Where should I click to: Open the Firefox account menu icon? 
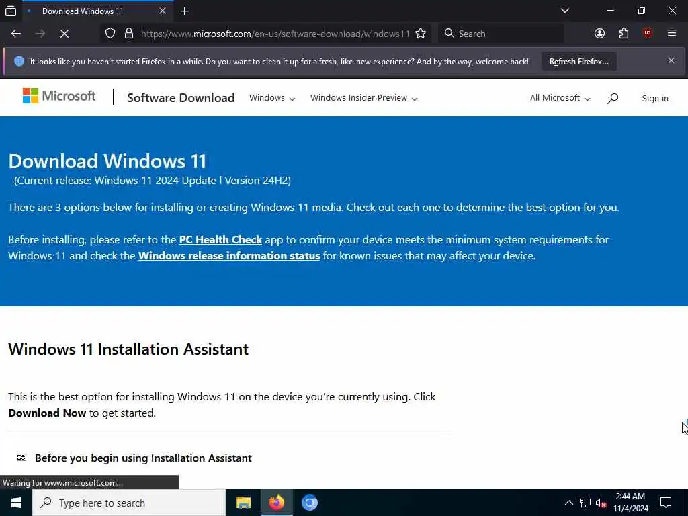599,34
